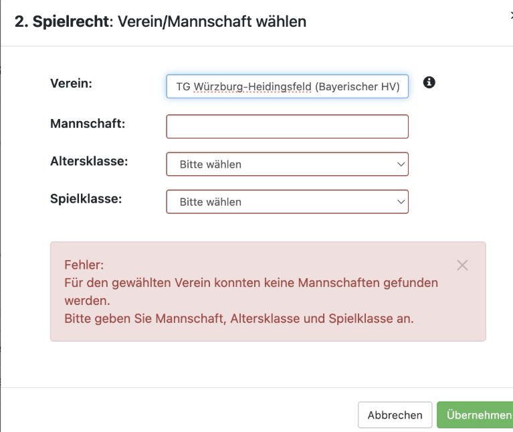Click into the empty Mannschaft field
This screenshot has width=513, height=432.
(287, 126)
